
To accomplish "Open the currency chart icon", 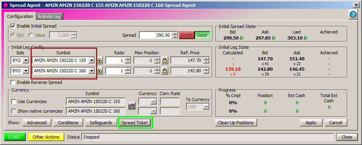I will click(132, 106).
